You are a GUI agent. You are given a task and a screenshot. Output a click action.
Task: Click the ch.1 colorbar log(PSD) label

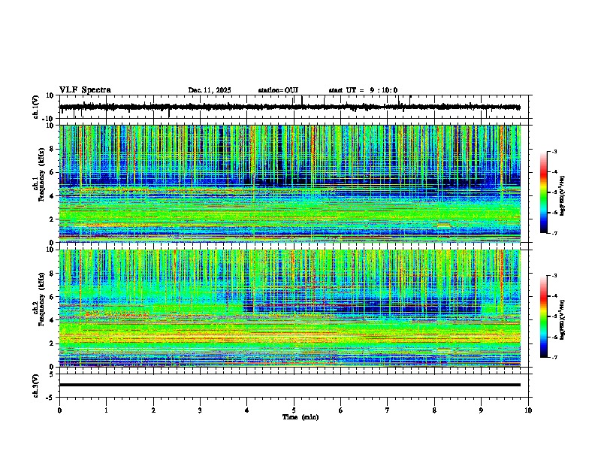click(563, 196)
